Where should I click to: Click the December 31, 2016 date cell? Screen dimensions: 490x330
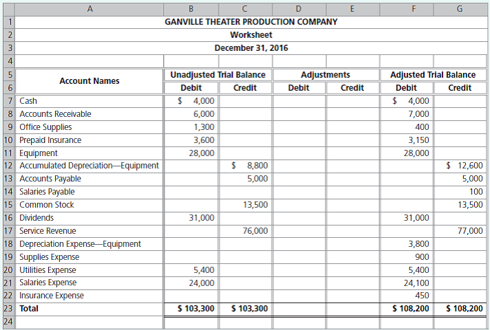[x=251, y=48]
